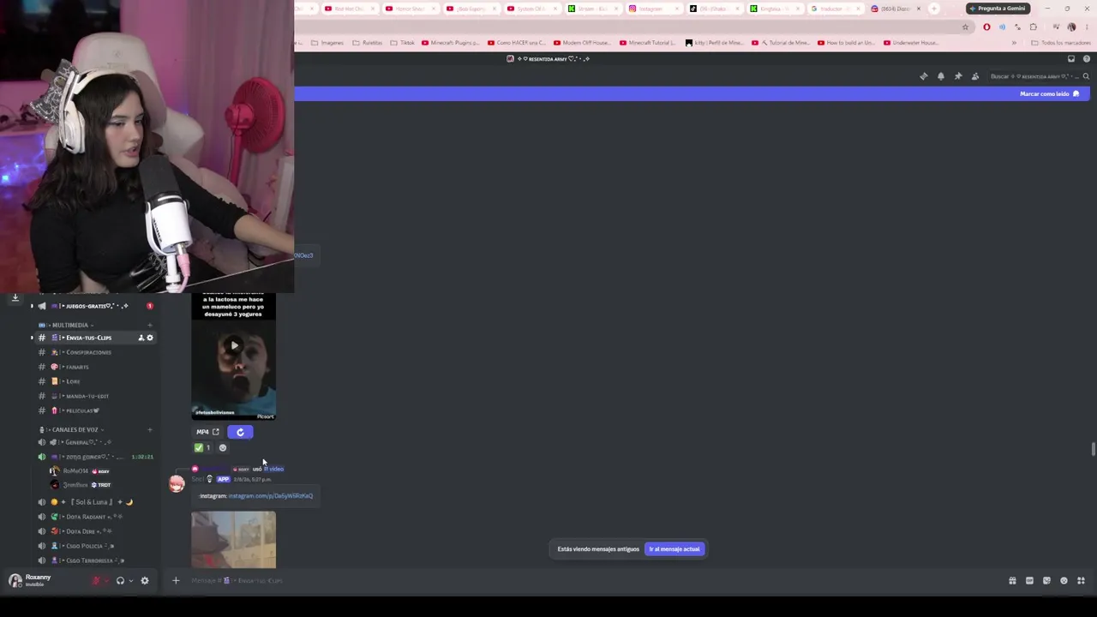Open the second video thumbnail preview
This screenshot has width=1097, height=617.
pyautogui.click(x=234, y=540)
